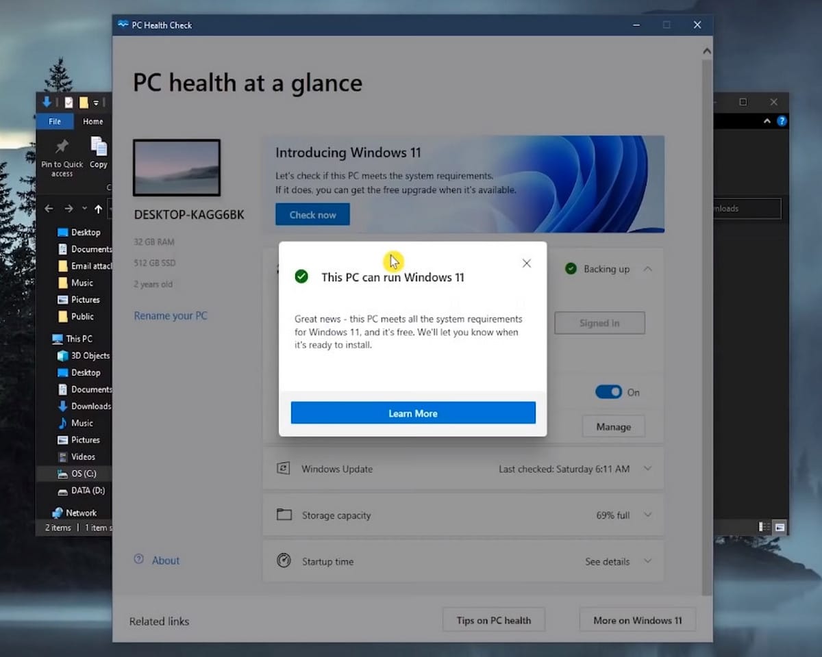The height and width of the screenshot is (657, 822).
Task: Click 'Last checked: Saturday 6:11 AM' text
Action: tap(564, 469)
